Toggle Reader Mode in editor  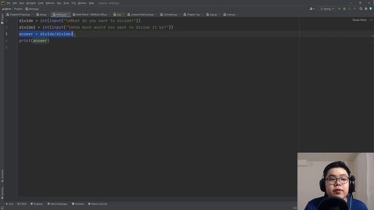click(x=359, y=20)
